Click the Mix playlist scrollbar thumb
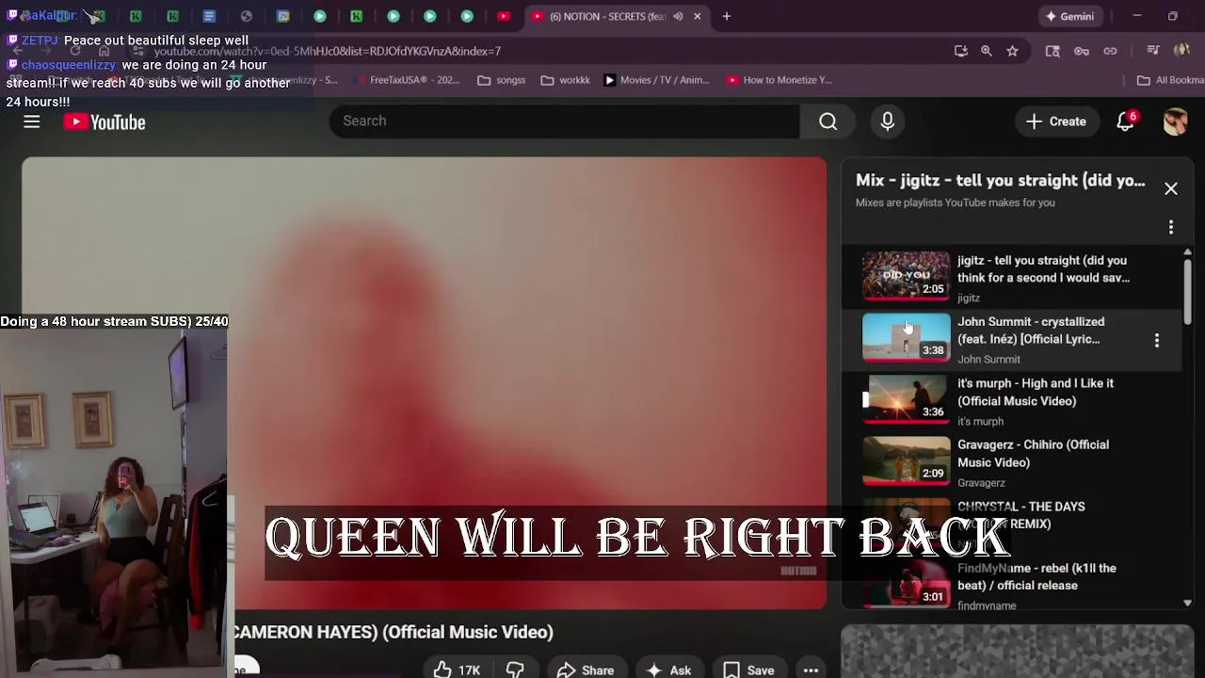Image resolution: width=1205 pixels, height=678 pixels. tap(1187, 290)
